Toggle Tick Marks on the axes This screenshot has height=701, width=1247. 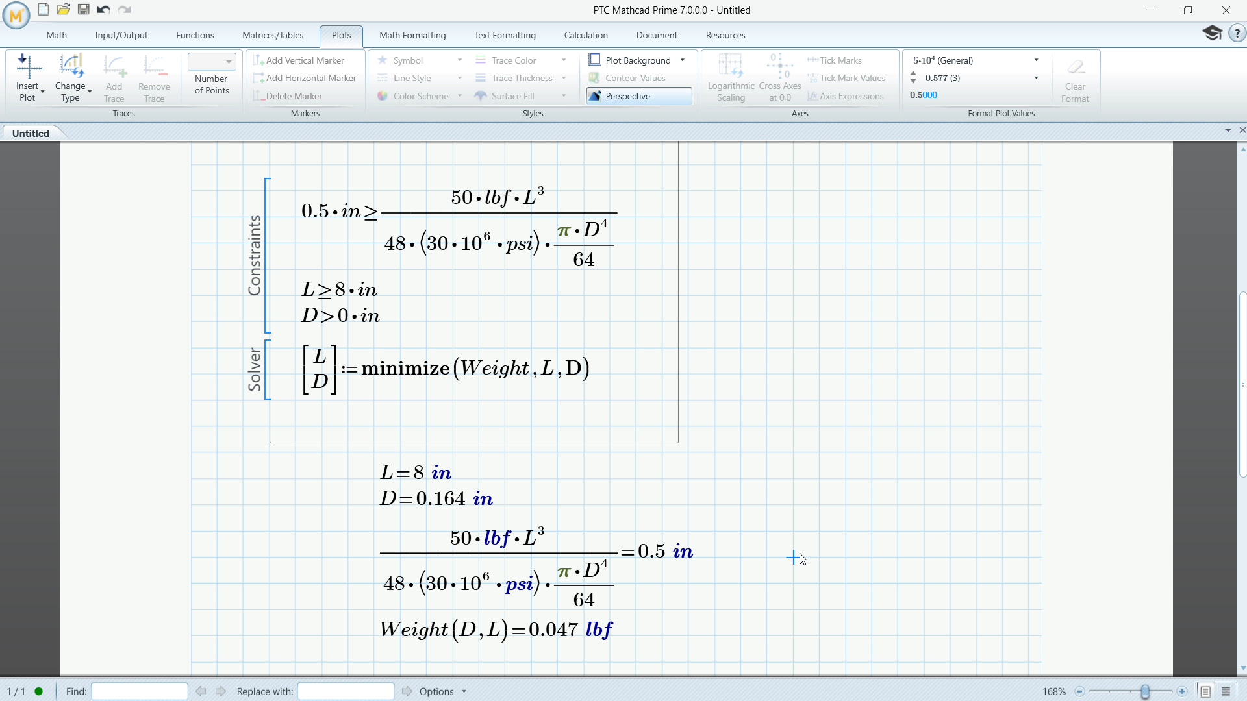[x=834, y=60]
